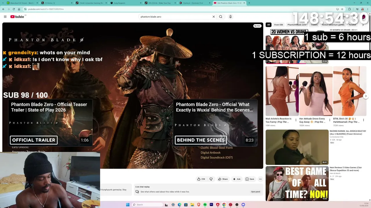Open the YouTube hamburger guide menu
This screenshot has height=208, width=371.
tap(5, 17)
